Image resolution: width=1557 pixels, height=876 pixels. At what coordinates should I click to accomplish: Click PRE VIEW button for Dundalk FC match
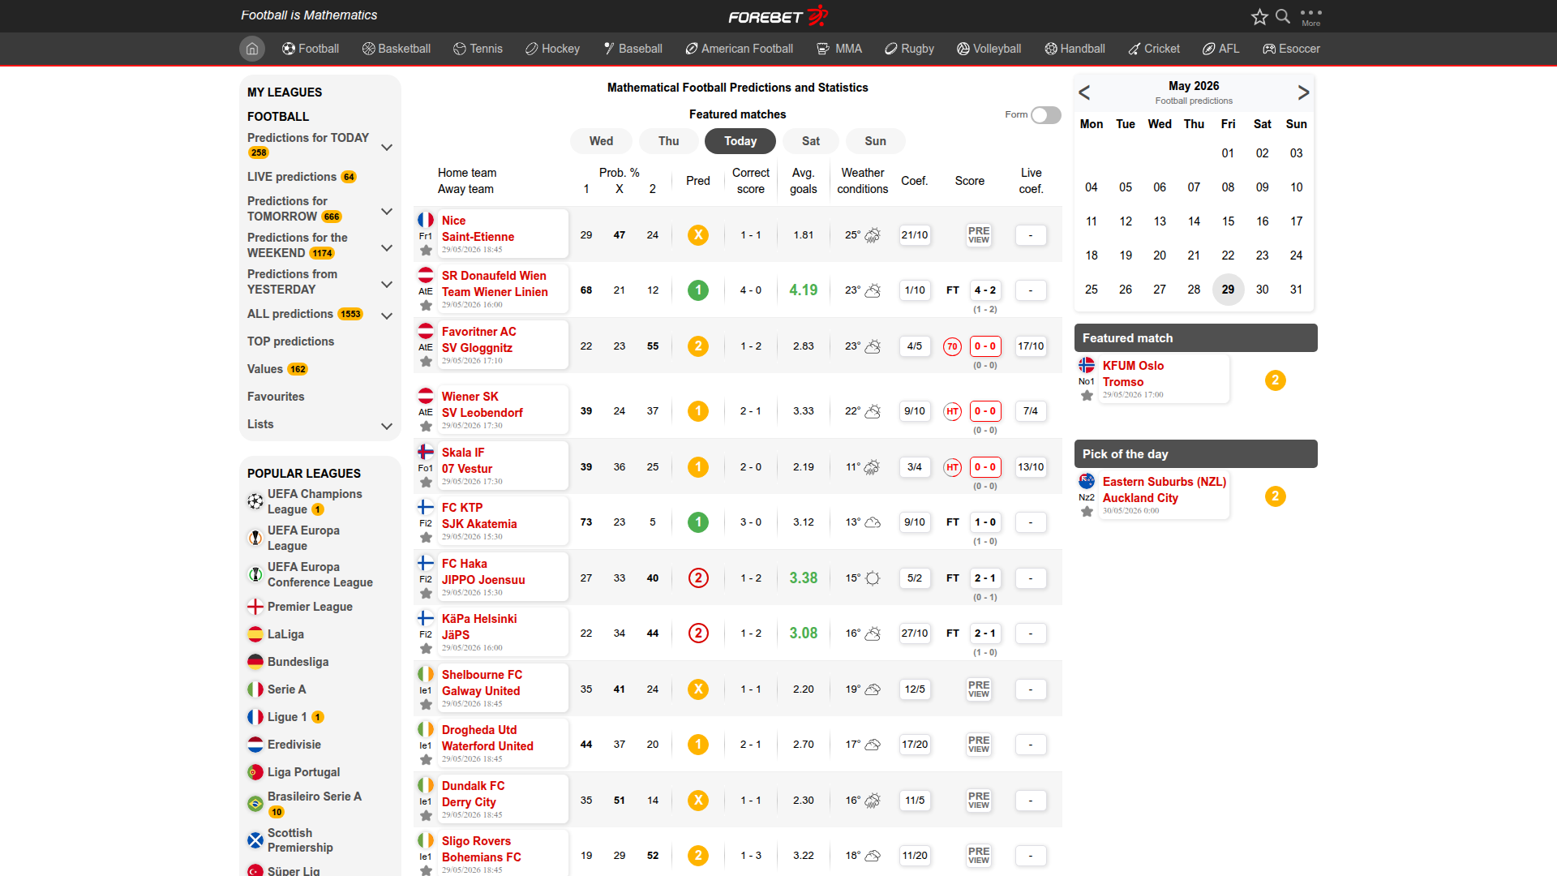point(979,801)
